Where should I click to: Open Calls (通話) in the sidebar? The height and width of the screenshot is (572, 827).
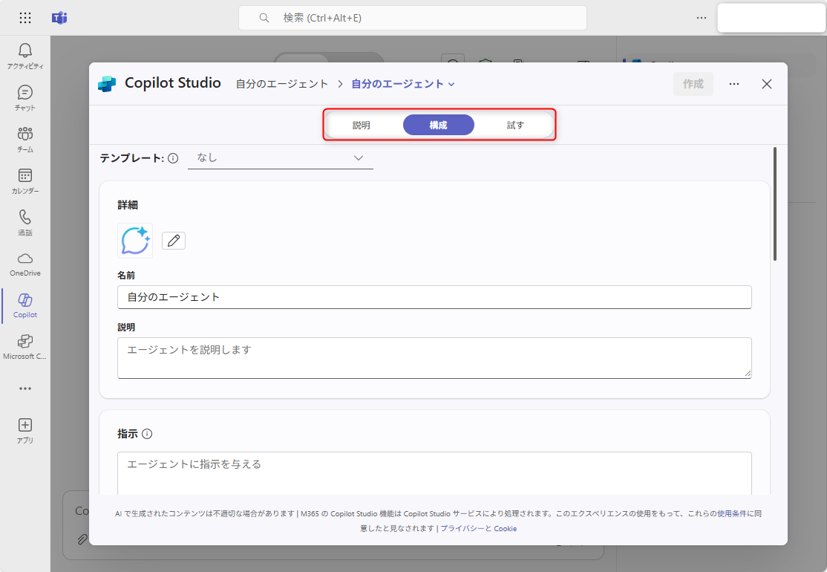click(24, 222)
